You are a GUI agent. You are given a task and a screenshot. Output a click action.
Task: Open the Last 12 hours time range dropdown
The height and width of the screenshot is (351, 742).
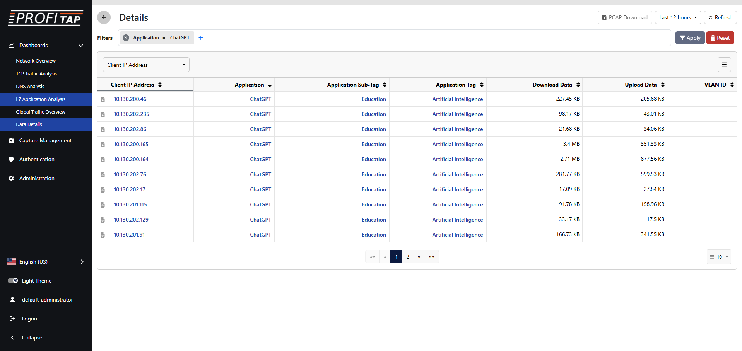(678, 17)
